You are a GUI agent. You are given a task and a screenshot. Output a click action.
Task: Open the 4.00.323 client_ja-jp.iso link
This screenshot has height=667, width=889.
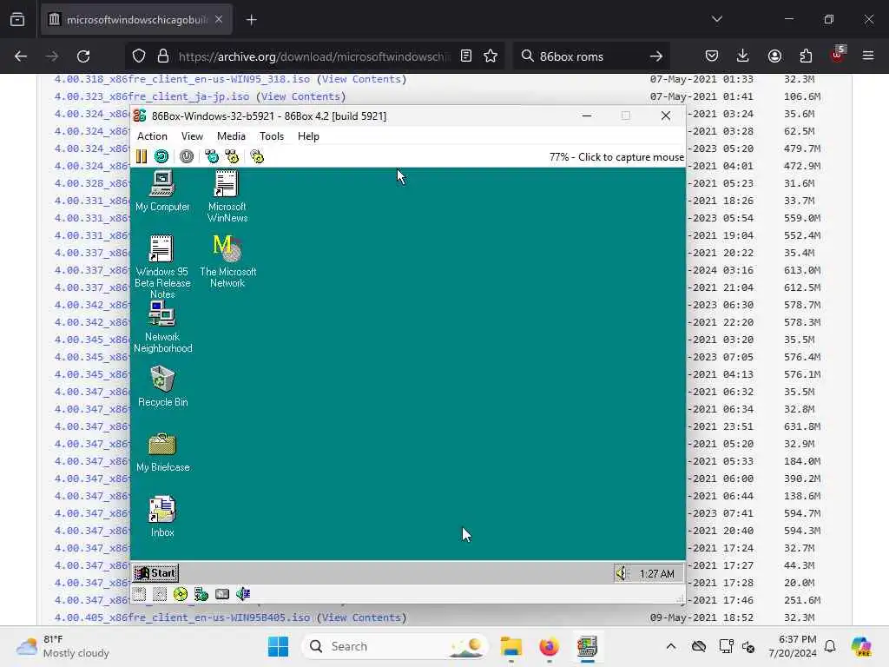click(x=151, y=96)
